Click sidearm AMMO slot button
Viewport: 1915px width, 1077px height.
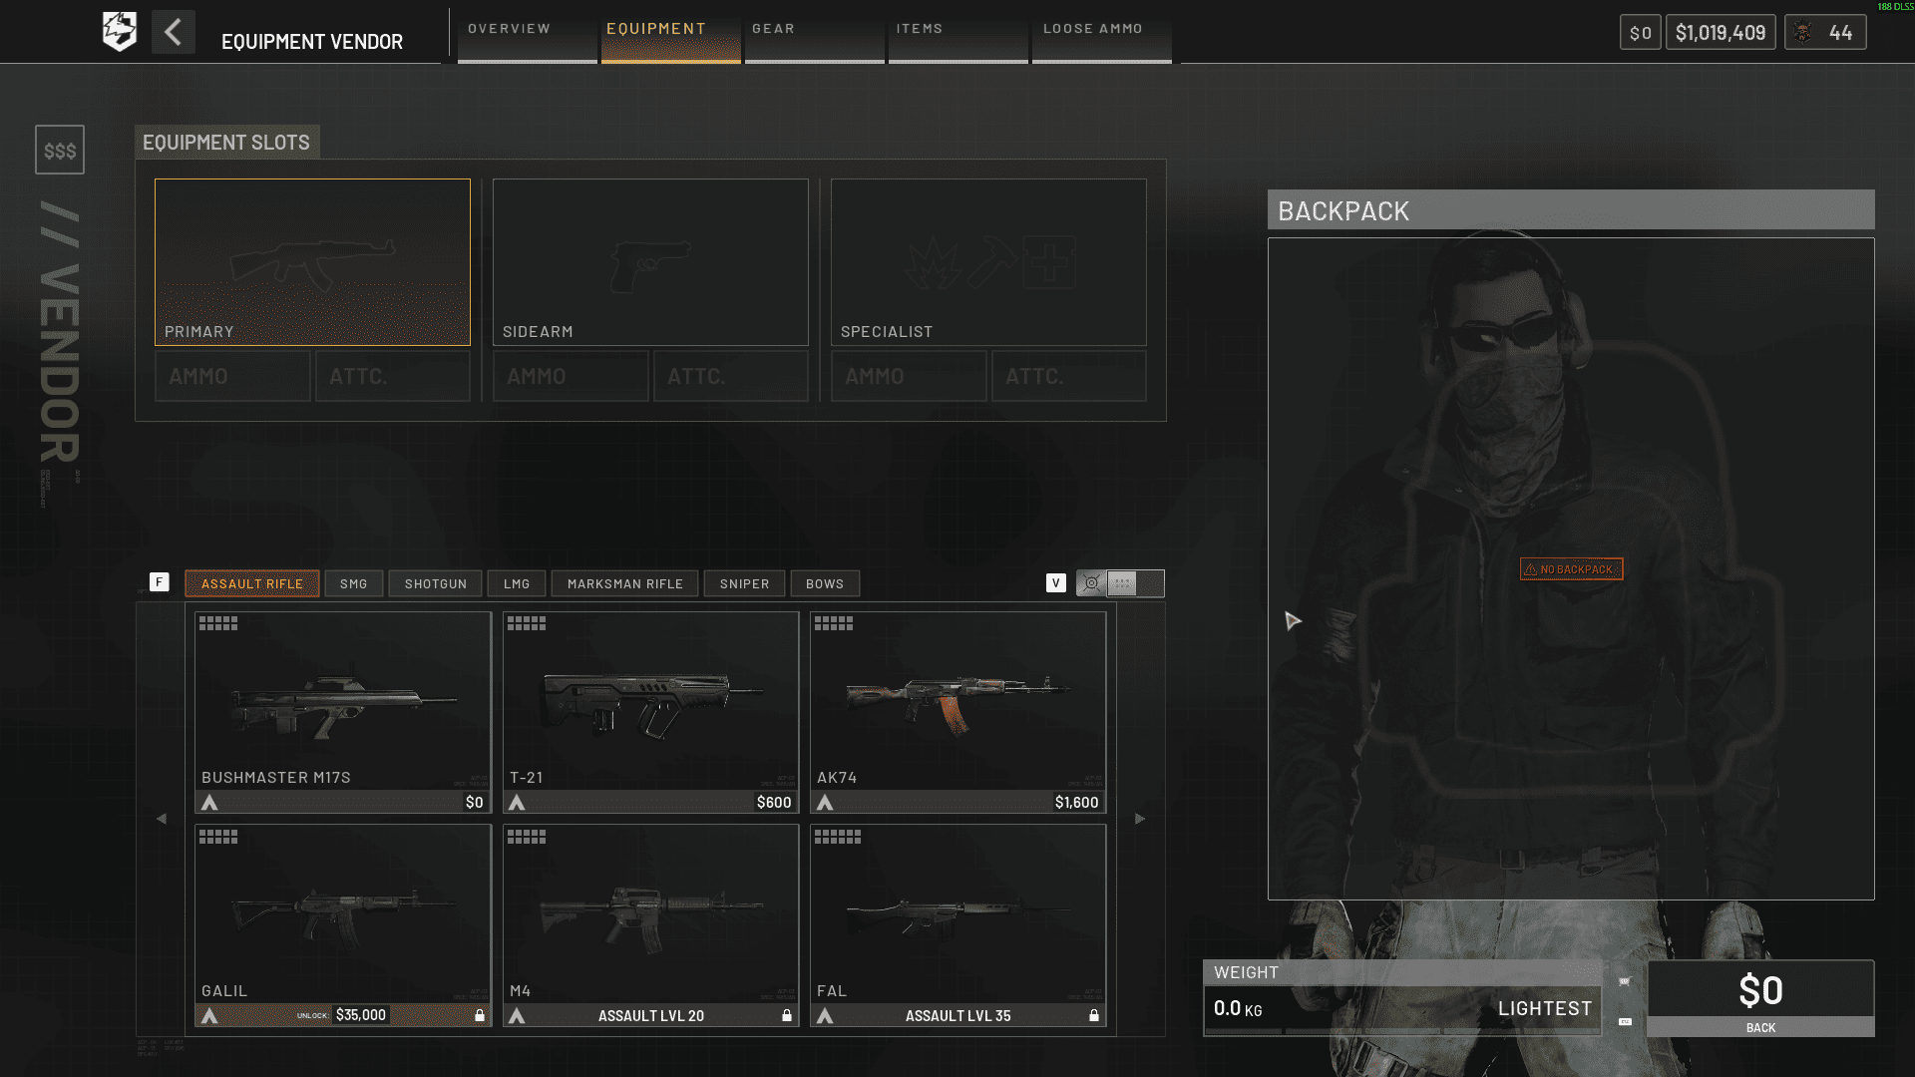(571, 376)
